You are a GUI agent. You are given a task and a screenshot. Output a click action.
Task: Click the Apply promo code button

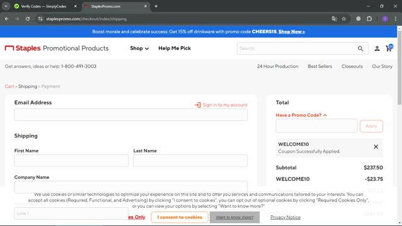pyautogui.click(x=371, y=126)
